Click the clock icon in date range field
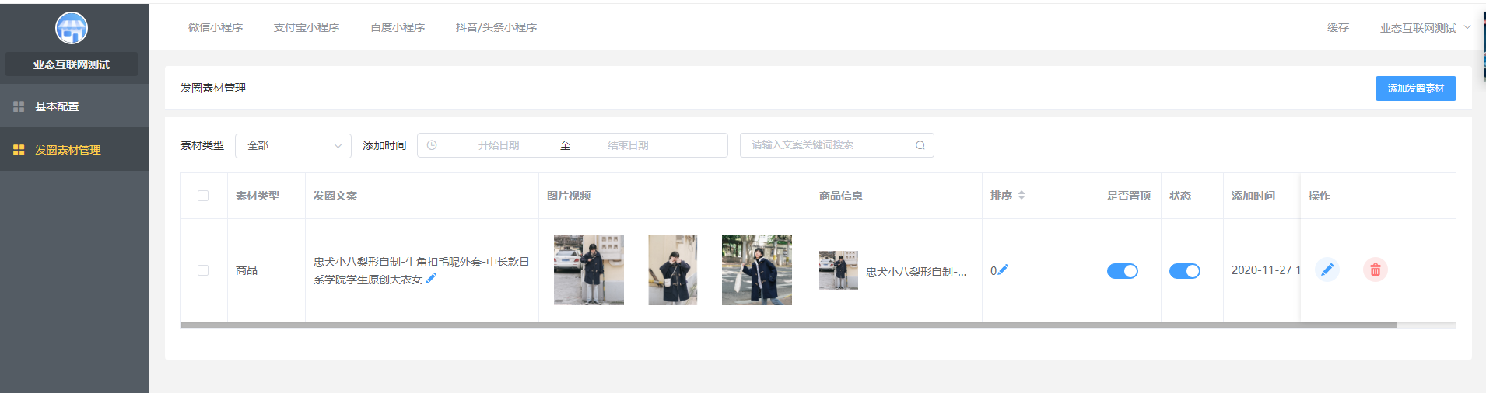Screen dimensions: 1486x393 432,145
